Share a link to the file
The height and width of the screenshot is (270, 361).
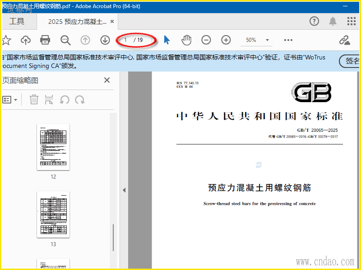coord(344,40)
